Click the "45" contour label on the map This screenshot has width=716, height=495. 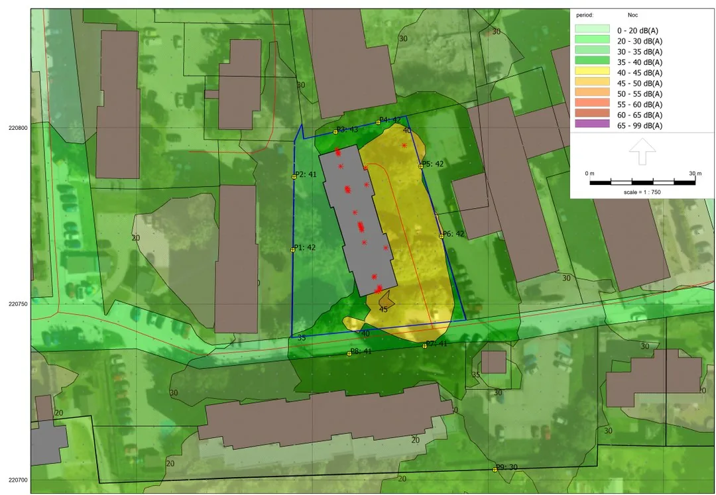tap(383, 309)
